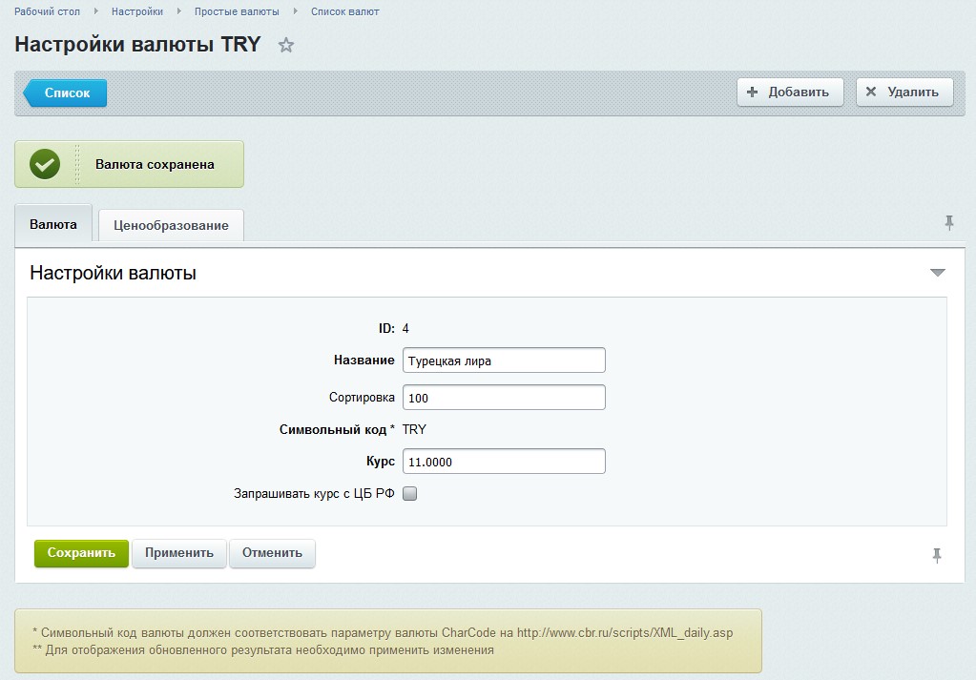The image size is (976, 680).
Task: Click the 'Добавить' button
Action: coord(790,93)
